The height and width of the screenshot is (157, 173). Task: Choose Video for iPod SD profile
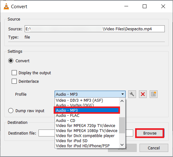[x=87, y=141]
